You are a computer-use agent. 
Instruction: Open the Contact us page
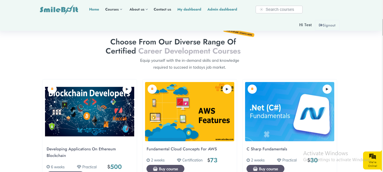click(162, 9)
